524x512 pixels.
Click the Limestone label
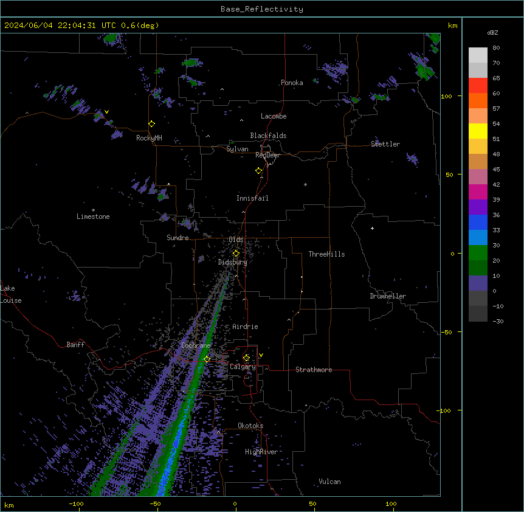coord(93,216)
